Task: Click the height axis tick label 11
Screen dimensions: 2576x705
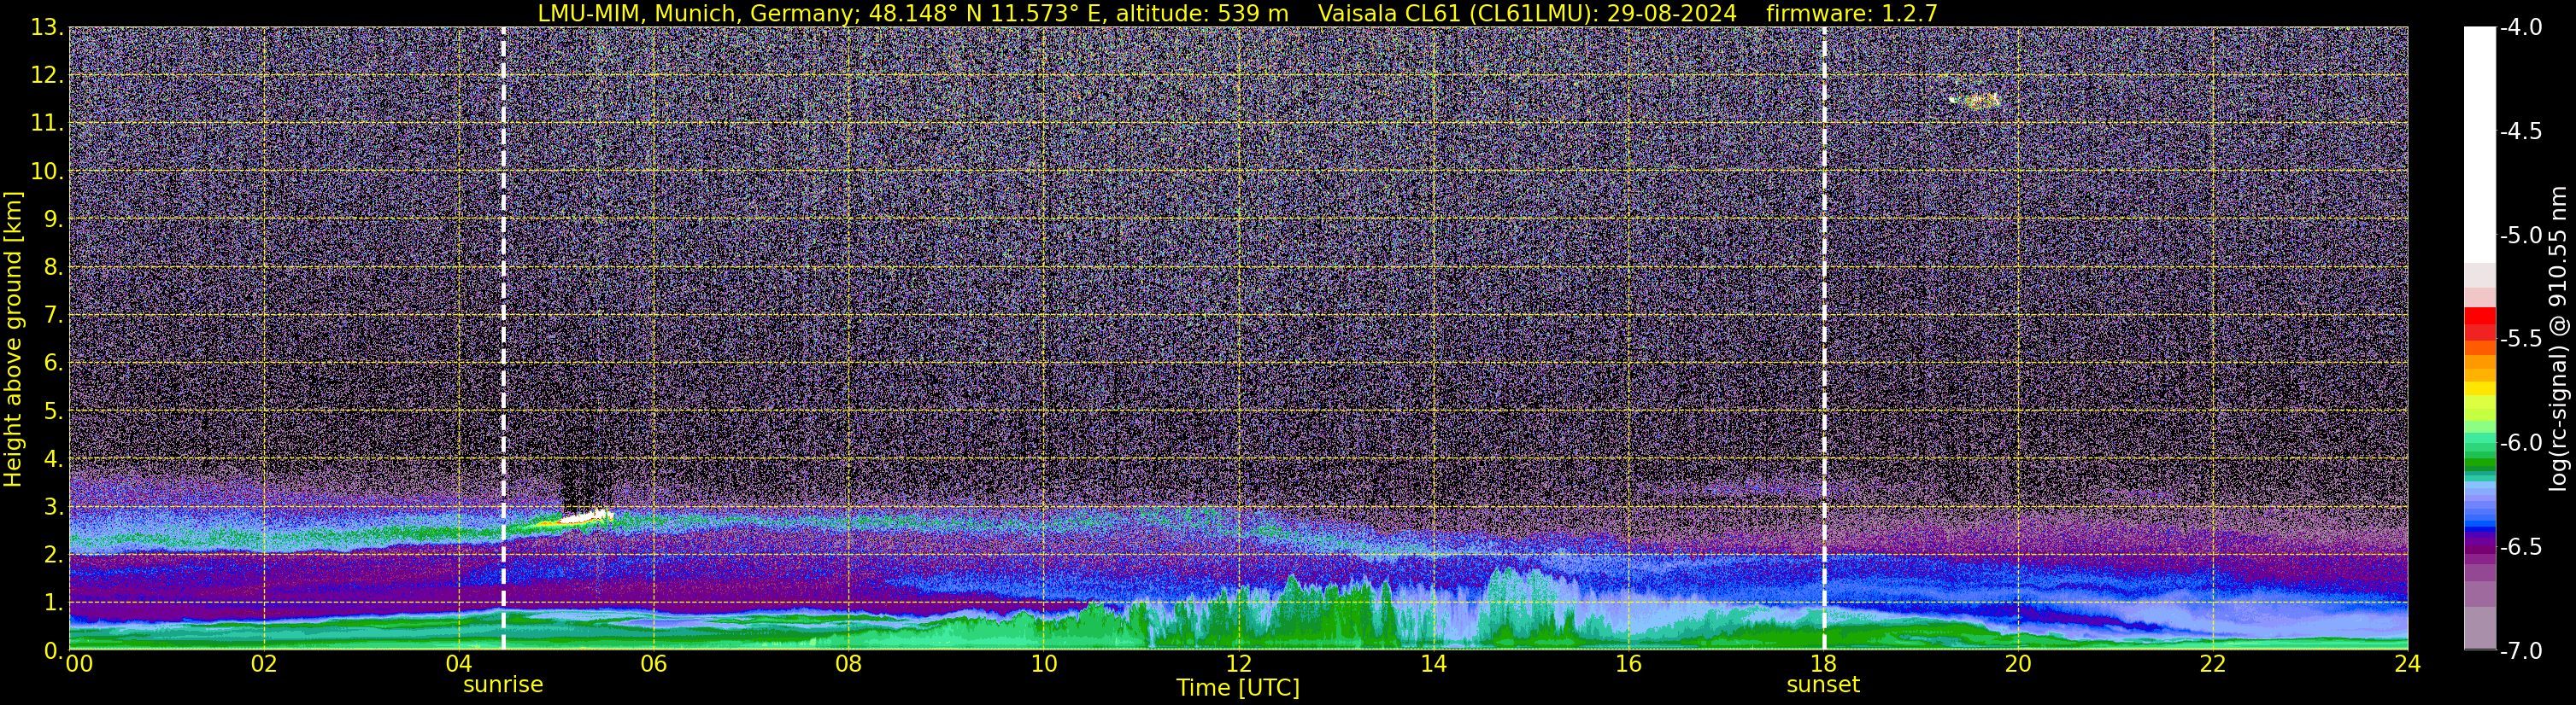Action: tap(46, 123)
